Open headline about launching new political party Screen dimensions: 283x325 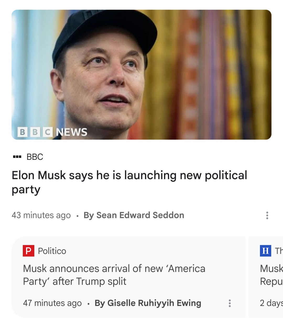[129, 182]
